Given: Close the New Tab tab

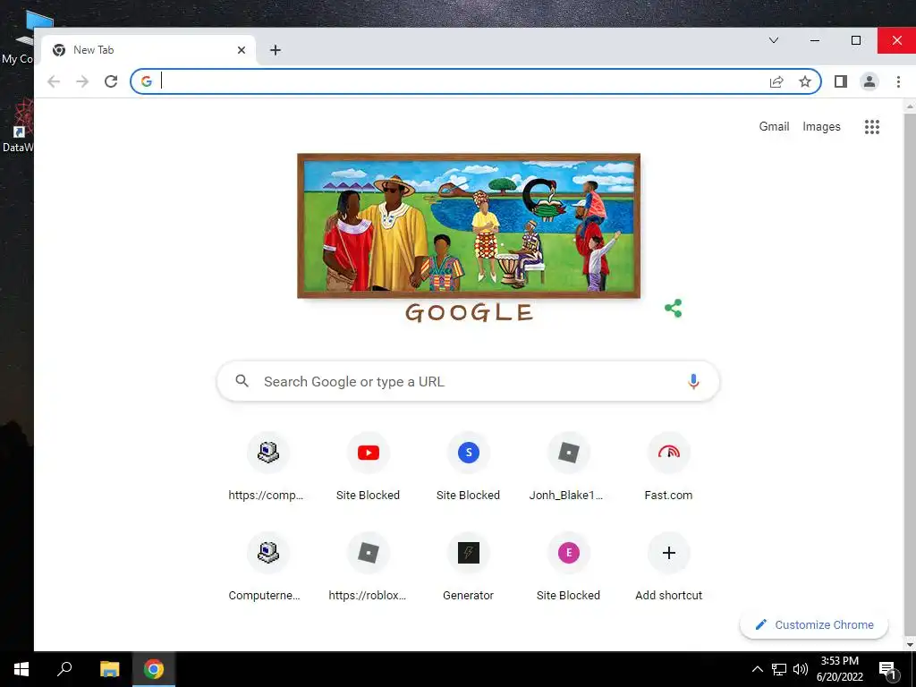Looking at the screenshot, I should 242,50.
